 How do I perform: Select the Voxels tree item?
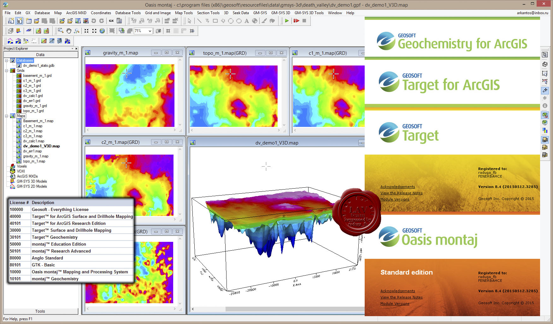click(22, 166)
